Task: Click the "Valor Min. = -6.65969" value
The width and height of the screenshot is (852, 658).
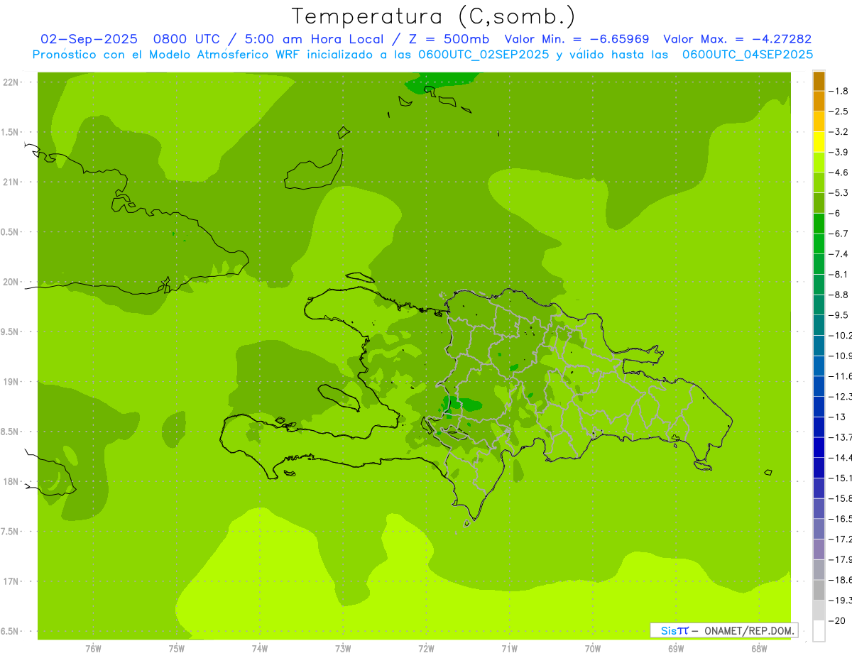Action: coord(576,39)
